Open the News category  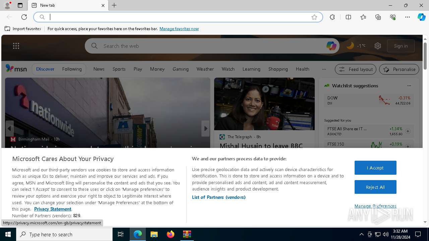(99, 69)
